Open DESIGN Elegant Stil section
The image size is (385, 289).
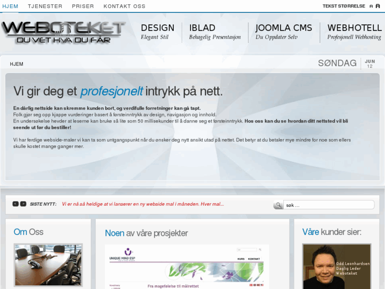(157, 32)
